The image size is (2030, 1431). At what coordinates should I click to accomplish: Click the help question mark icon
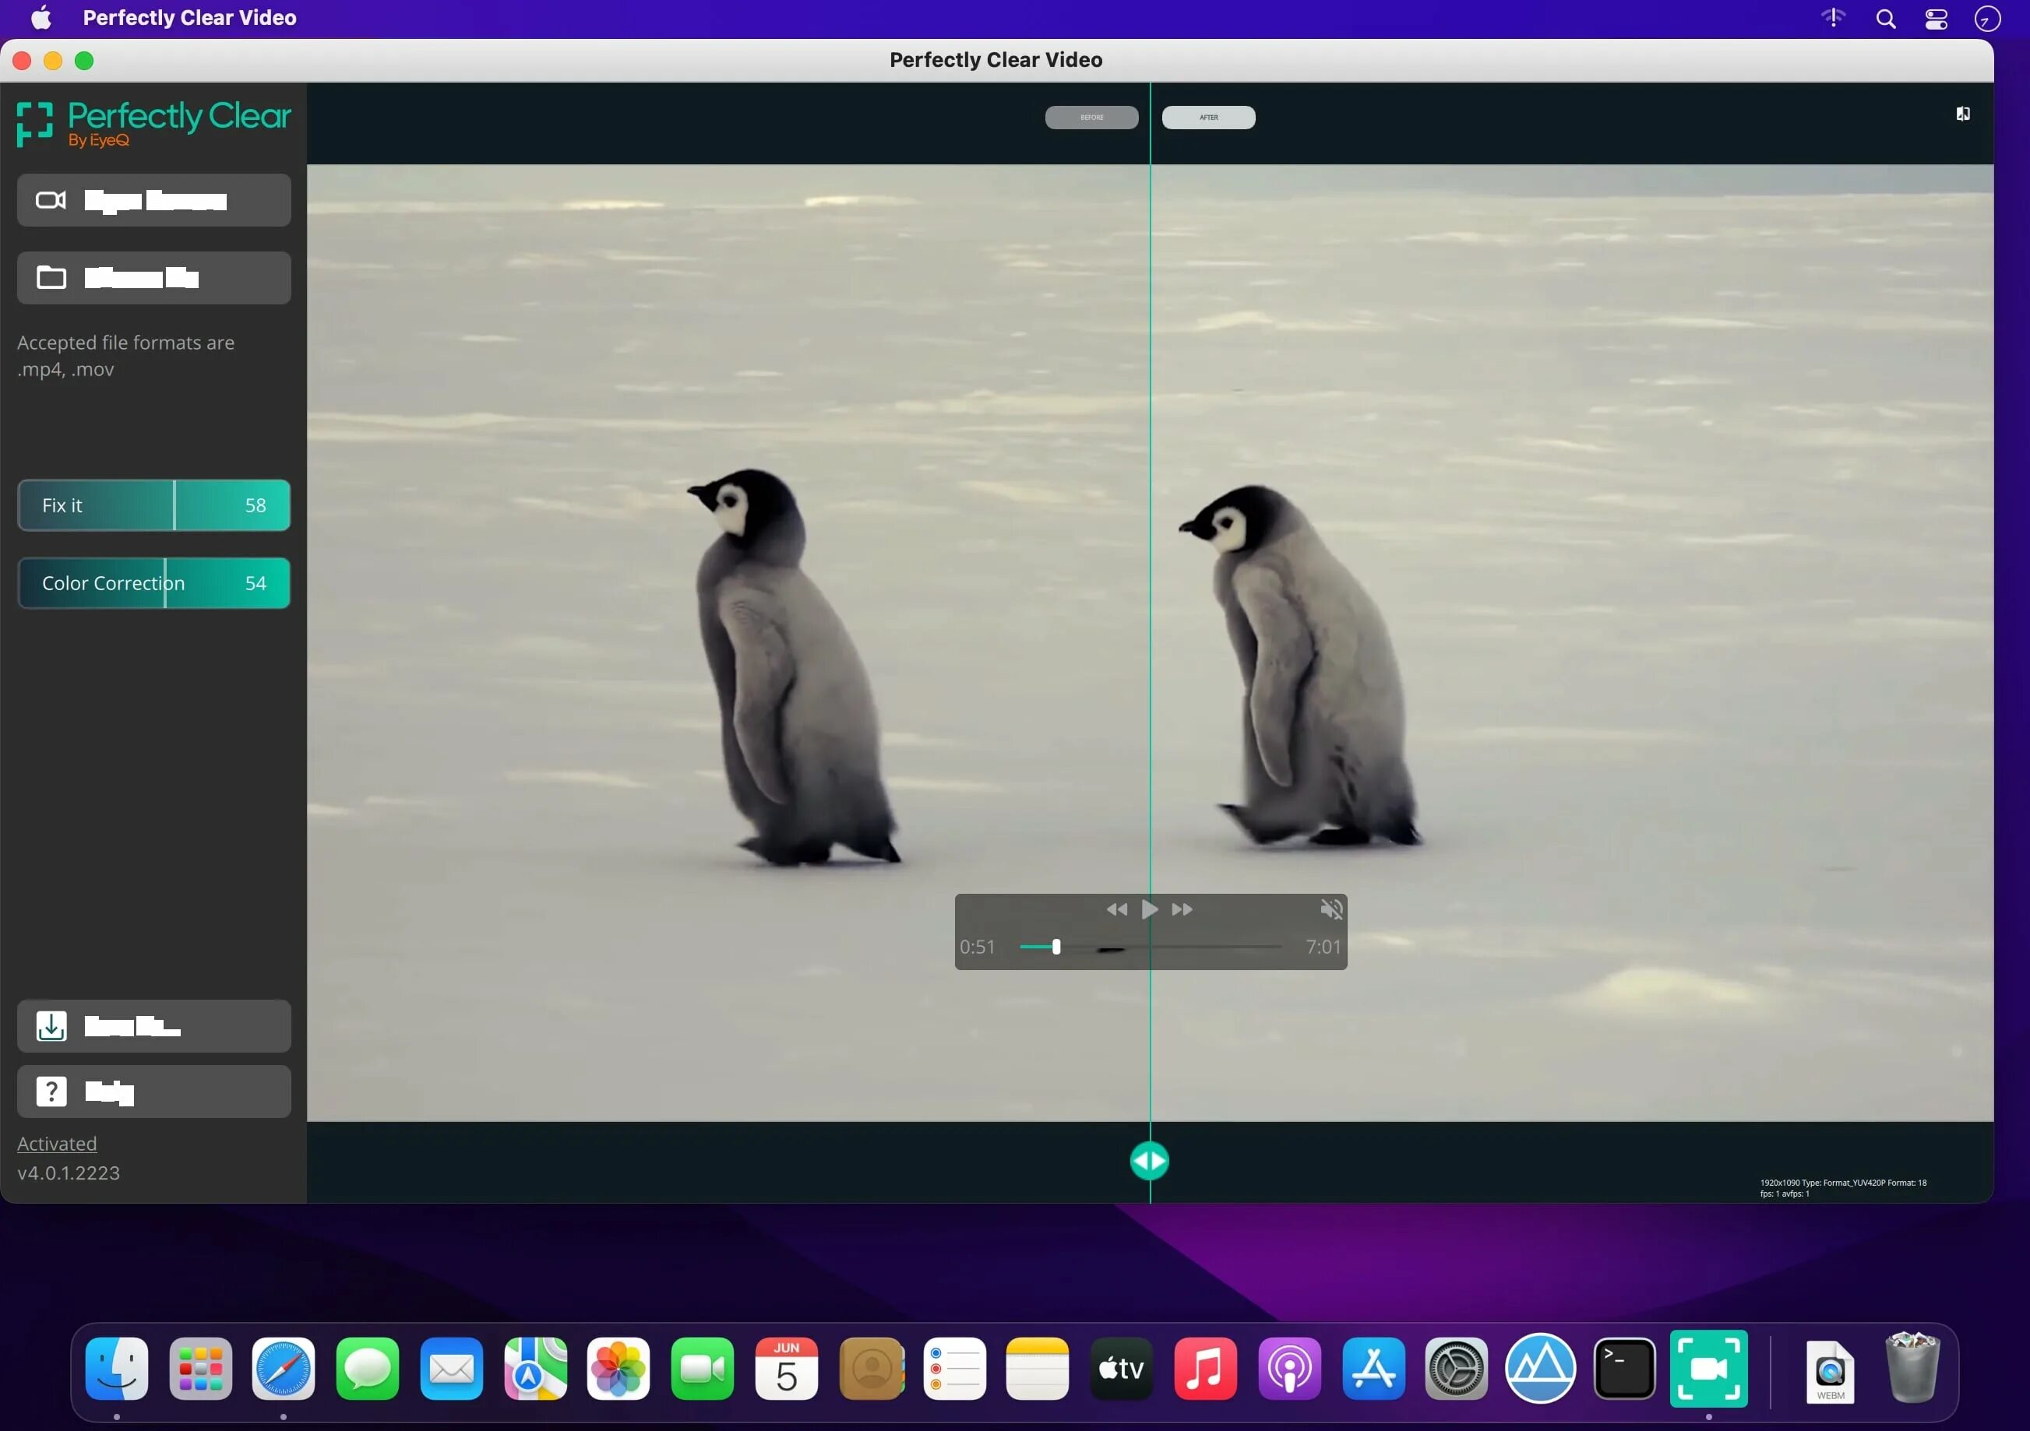[x=50, y=1090]
